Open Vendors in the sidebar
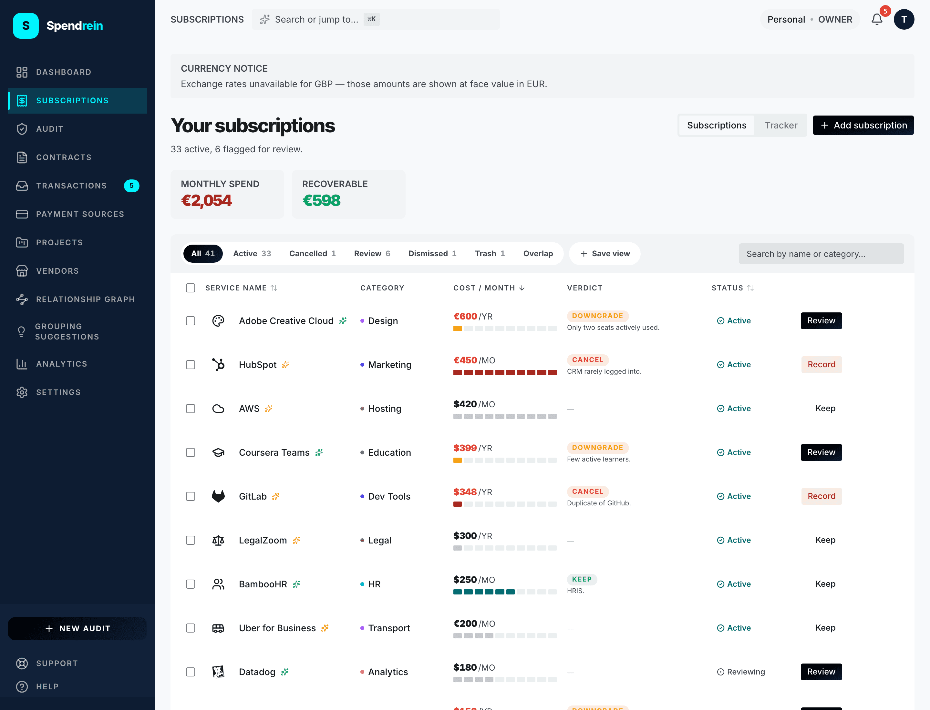Image resolution: width=930 pixels, height=710 pixels. 77,271
